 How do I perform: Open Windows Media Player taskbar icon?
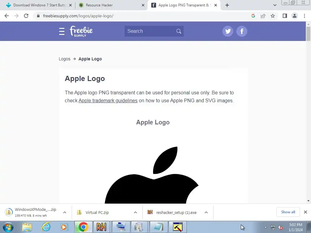pos(64,227)
